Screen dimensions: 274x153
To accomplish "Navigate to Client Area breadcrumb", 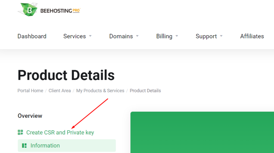I will point(60,91).
